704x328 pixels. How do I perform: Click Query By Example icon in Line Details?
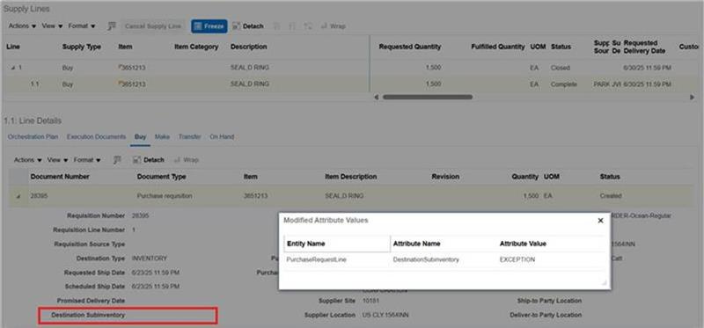pos(117,160)
